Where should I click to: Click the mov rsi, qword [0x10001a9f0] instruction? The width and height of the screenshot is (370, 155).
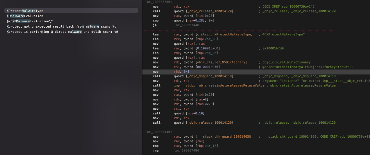(x=186, y=67)
